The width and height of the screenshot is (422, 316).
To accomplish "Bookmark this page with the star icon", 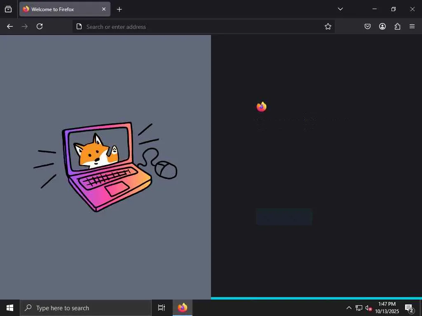I will pyautogui.click(x=328, y=26).
